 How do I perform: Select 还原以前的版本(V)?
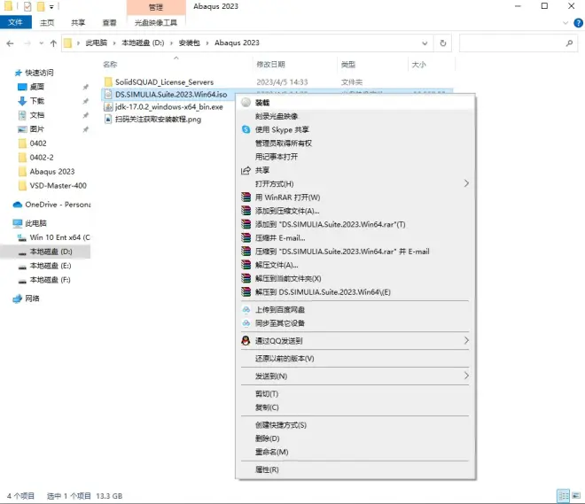coord(285,359)
